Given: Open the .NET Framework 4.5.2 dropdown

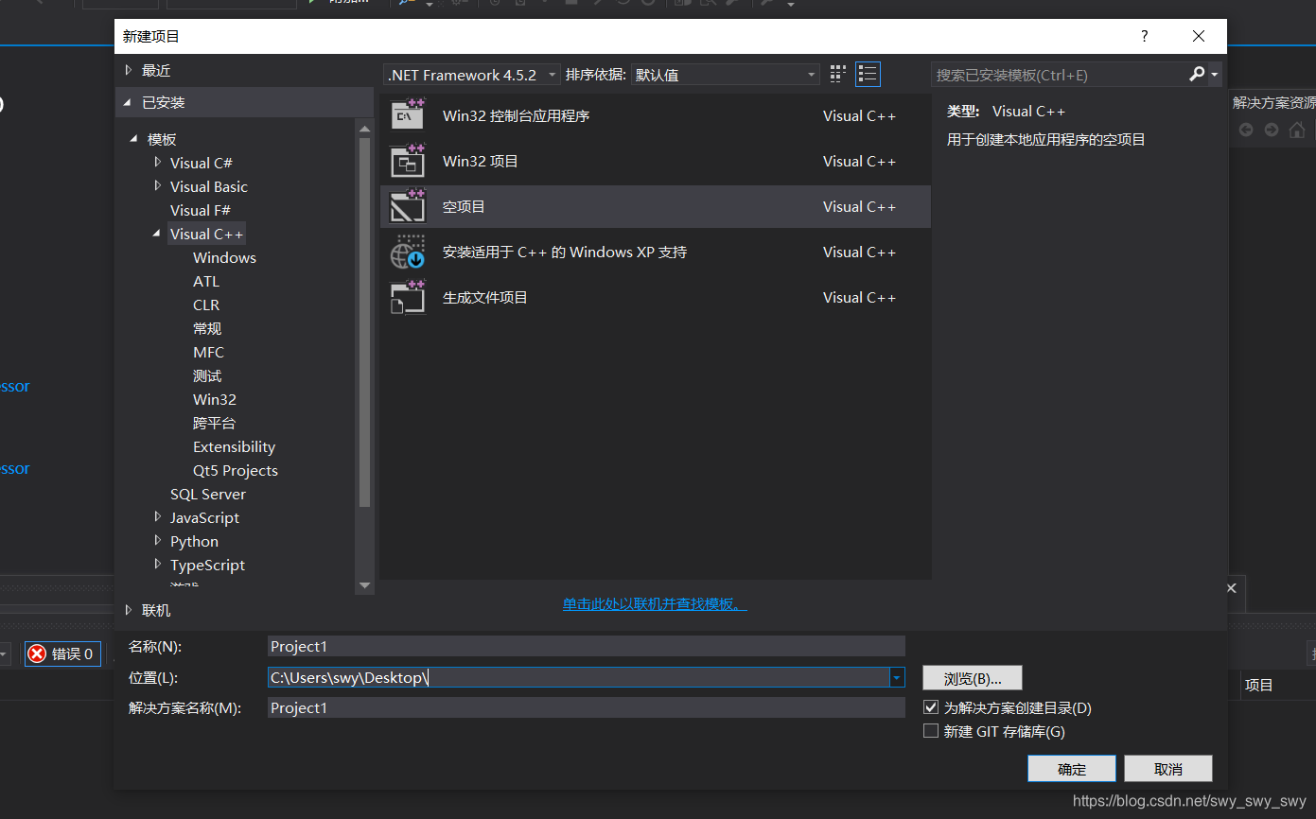Looking at the screenshot, I should tap(472, 75).
